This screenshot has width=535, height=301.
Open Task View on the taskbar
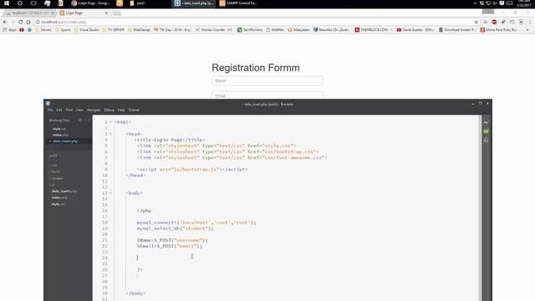coord(33,3)
